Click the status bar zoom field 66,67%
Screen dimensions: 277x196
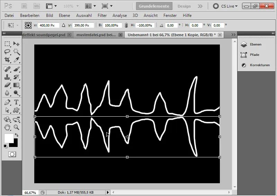click(30, 193)
